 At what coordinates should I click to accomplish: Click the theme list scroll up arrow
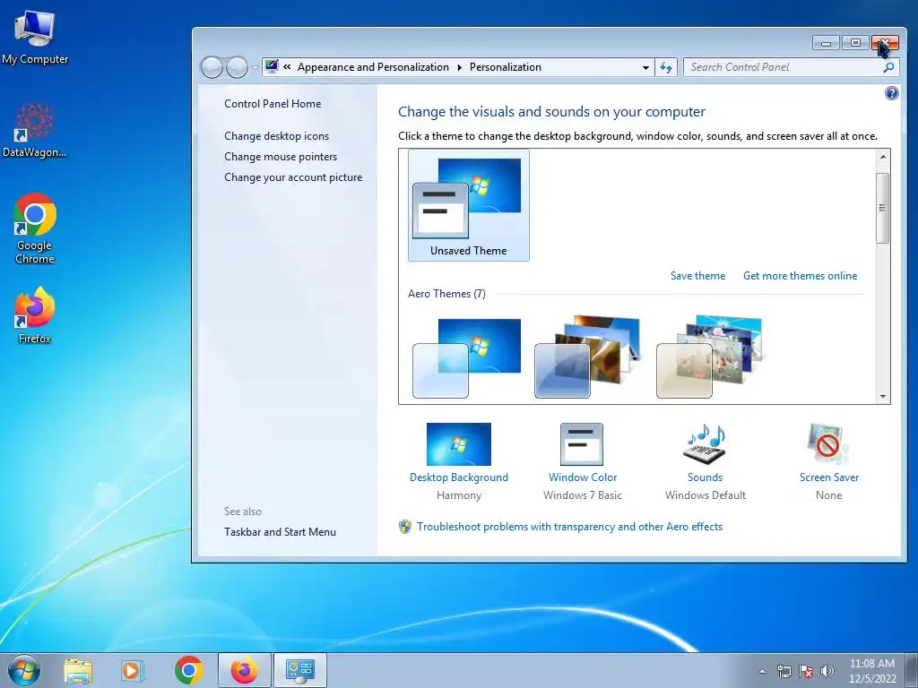tap(883, 157)
